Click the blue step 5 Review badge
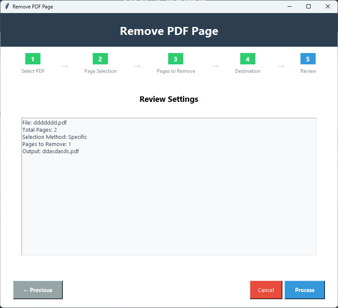338x308 pixels. click(308, 59)
